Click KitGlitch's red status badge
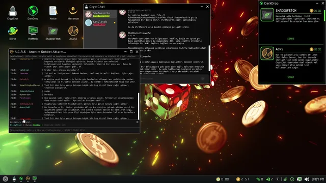Viewport: 326px width, 183px height. click(x=99, y=25)
